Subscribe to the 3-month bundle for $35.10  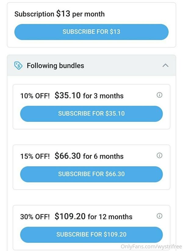coord(91,114)
